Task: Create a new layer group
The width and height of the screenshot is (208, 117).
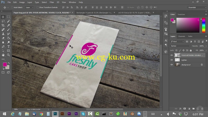Action: (x=193, y=109)
